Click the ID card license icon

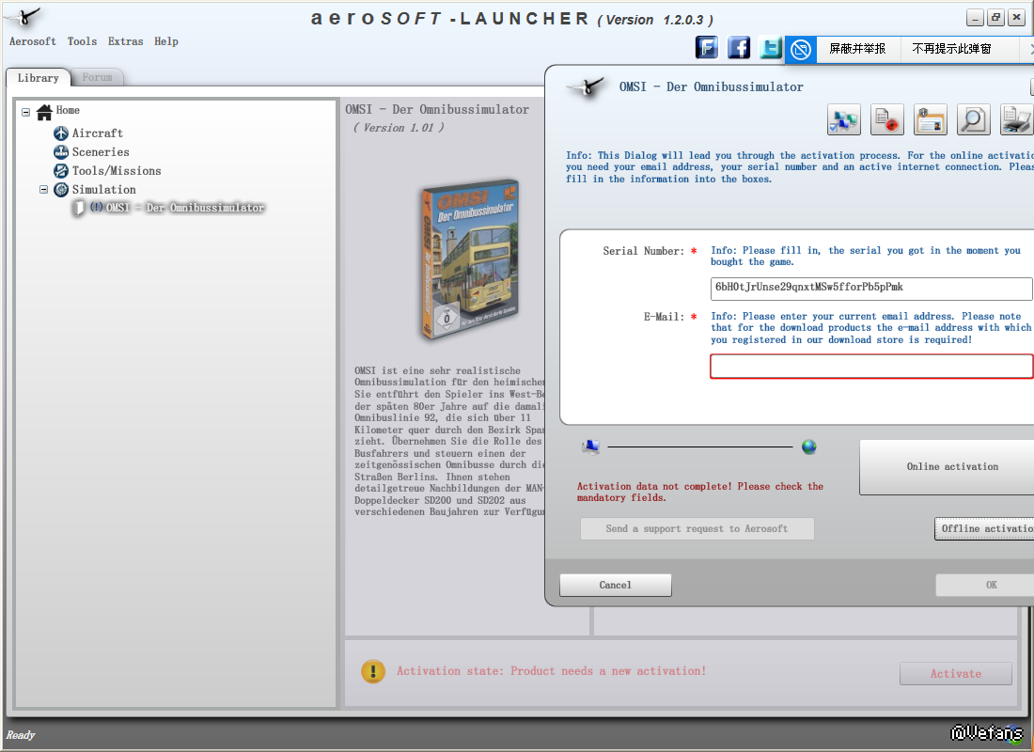point(931,119)
